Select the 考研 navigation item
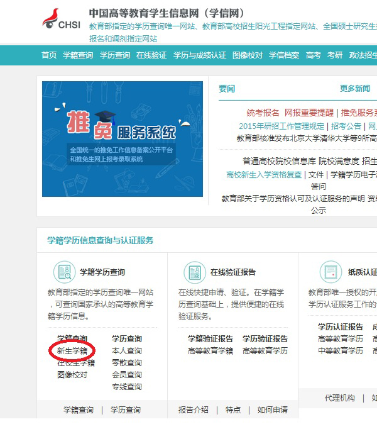Image resolution: width=377 pixels, height=429 pixels. click(335, 55)
